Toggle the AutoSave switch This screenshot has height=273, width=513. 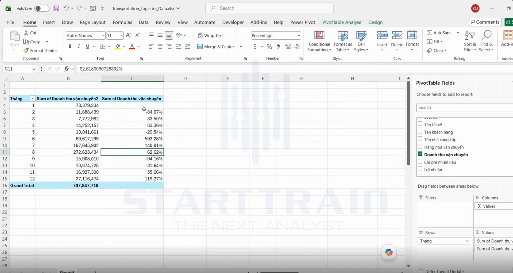tap(42, 8)
